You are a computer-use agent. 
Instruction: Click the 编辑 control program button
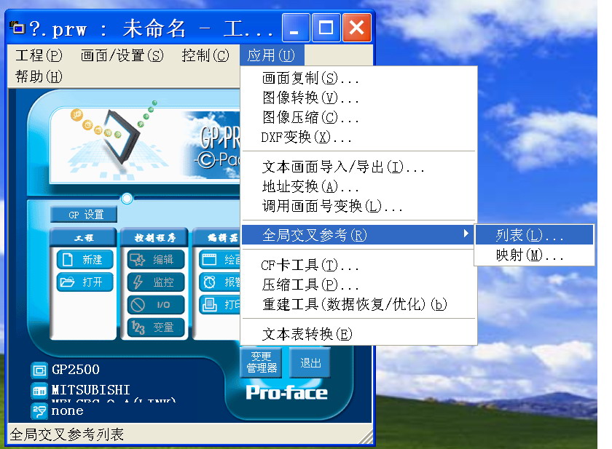[x=155, y=260]
